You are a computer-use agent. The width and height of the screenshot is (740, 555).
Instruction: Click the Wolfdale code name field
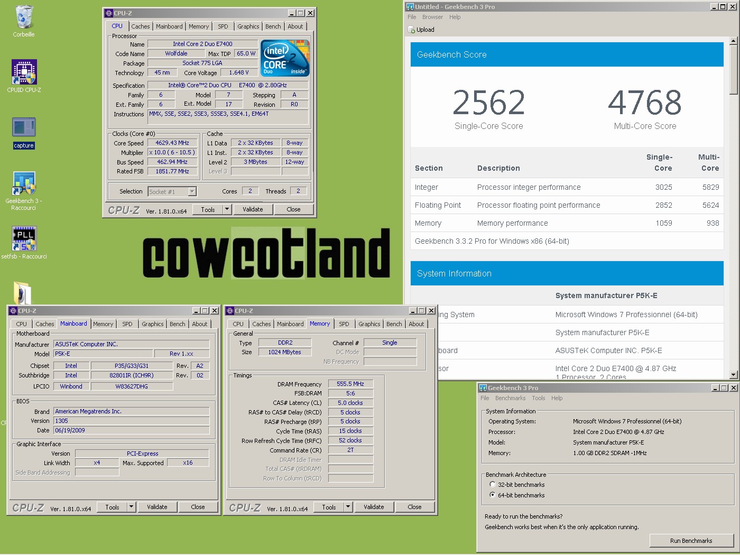(176, 53)
